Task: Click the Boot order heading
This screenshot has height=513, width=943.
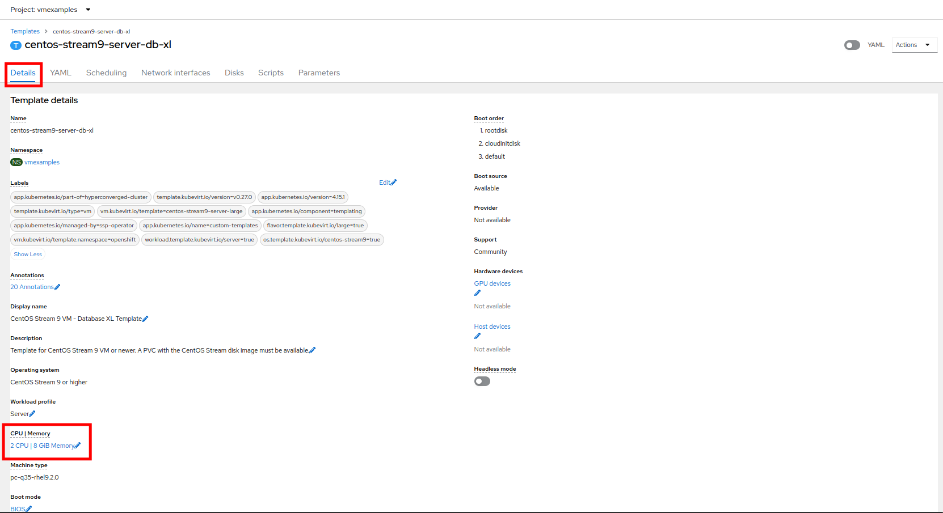Action: 489,118
